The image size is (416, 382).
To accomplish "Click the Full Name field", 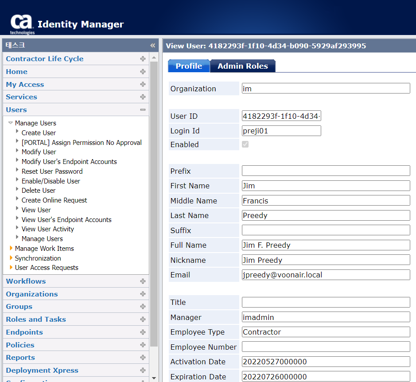I will pyautogui.click(x=326, y=245).
